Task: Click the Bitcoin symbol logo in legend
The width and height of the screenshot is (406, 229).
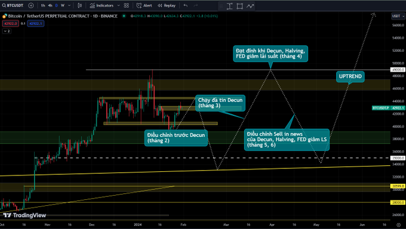Action: click(4, 16)
